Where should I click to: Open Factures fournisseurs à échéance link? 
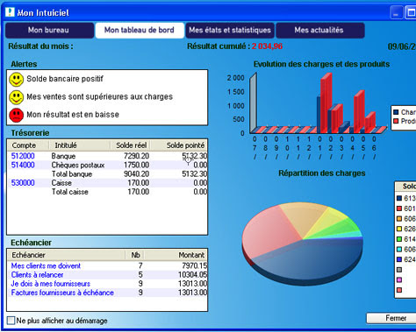(x=62, y=293)
